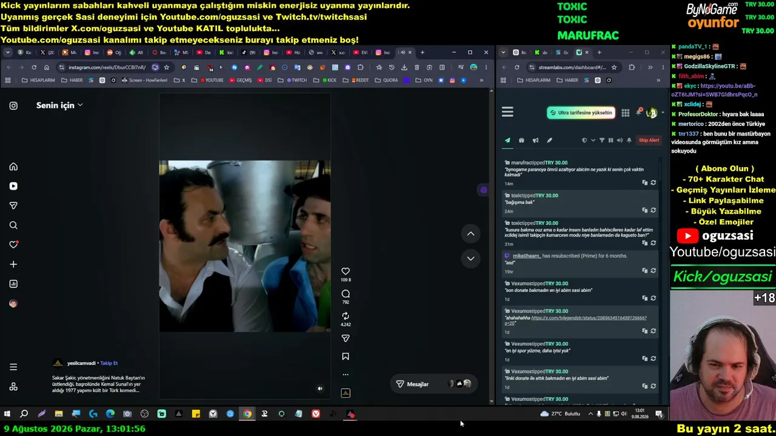Image resolution: width=776 pixels, height=436 pixels.
Task: Open Streamlabs notifications bell with badge
Action: point(638,112)
